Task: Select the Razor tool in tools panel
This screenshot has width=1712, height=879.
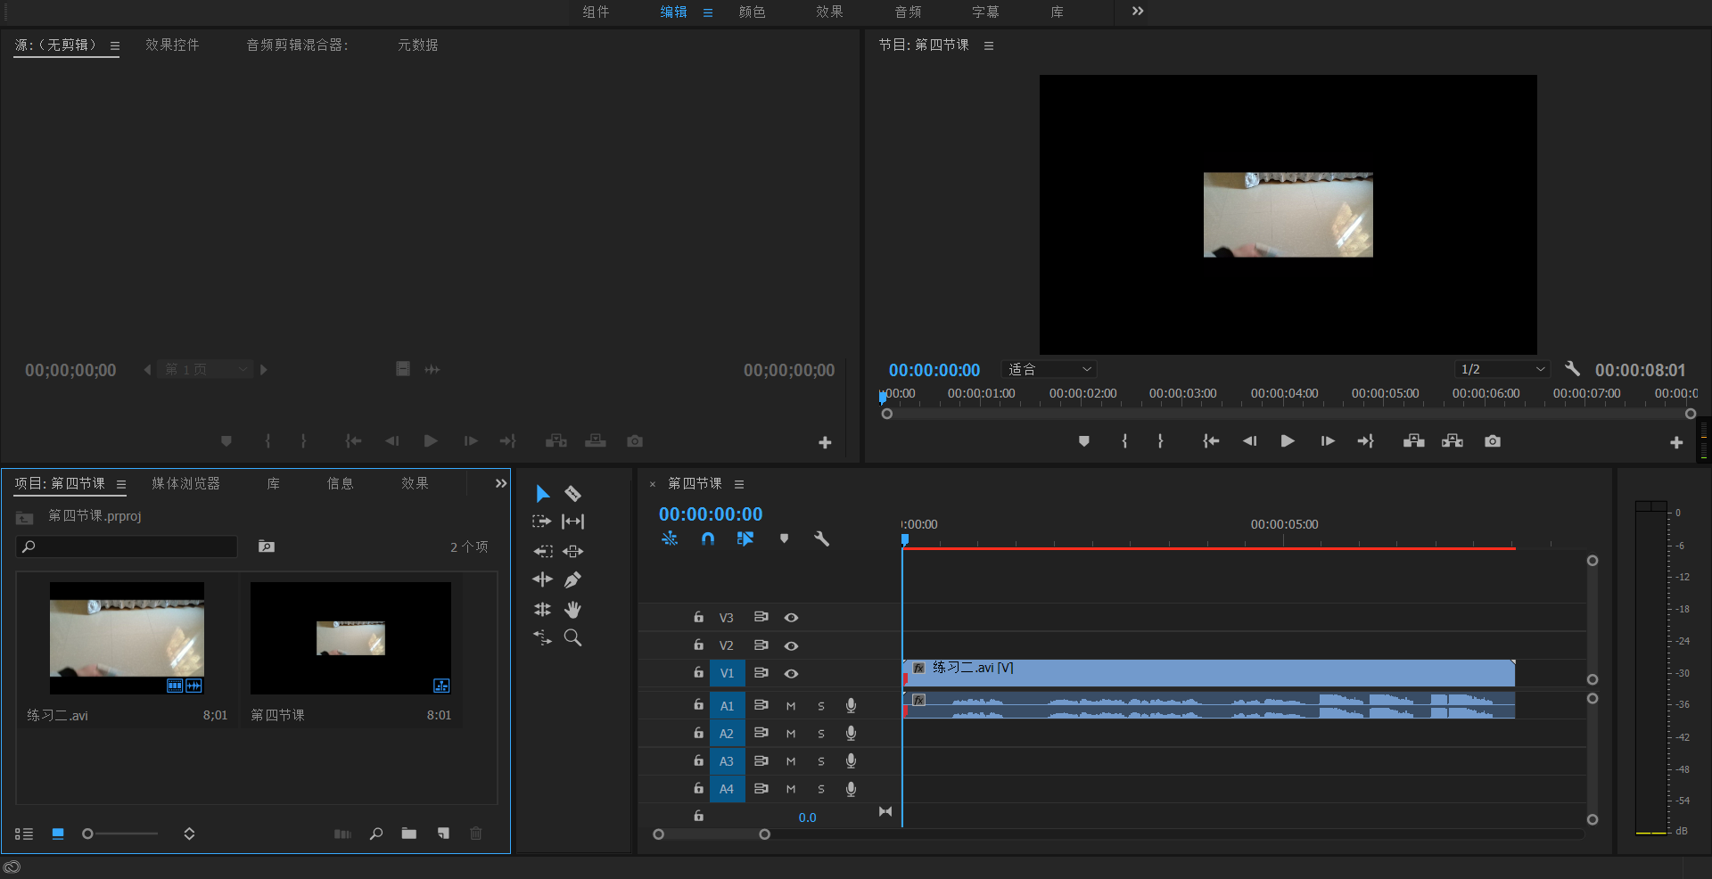Action: coord(572,494)
